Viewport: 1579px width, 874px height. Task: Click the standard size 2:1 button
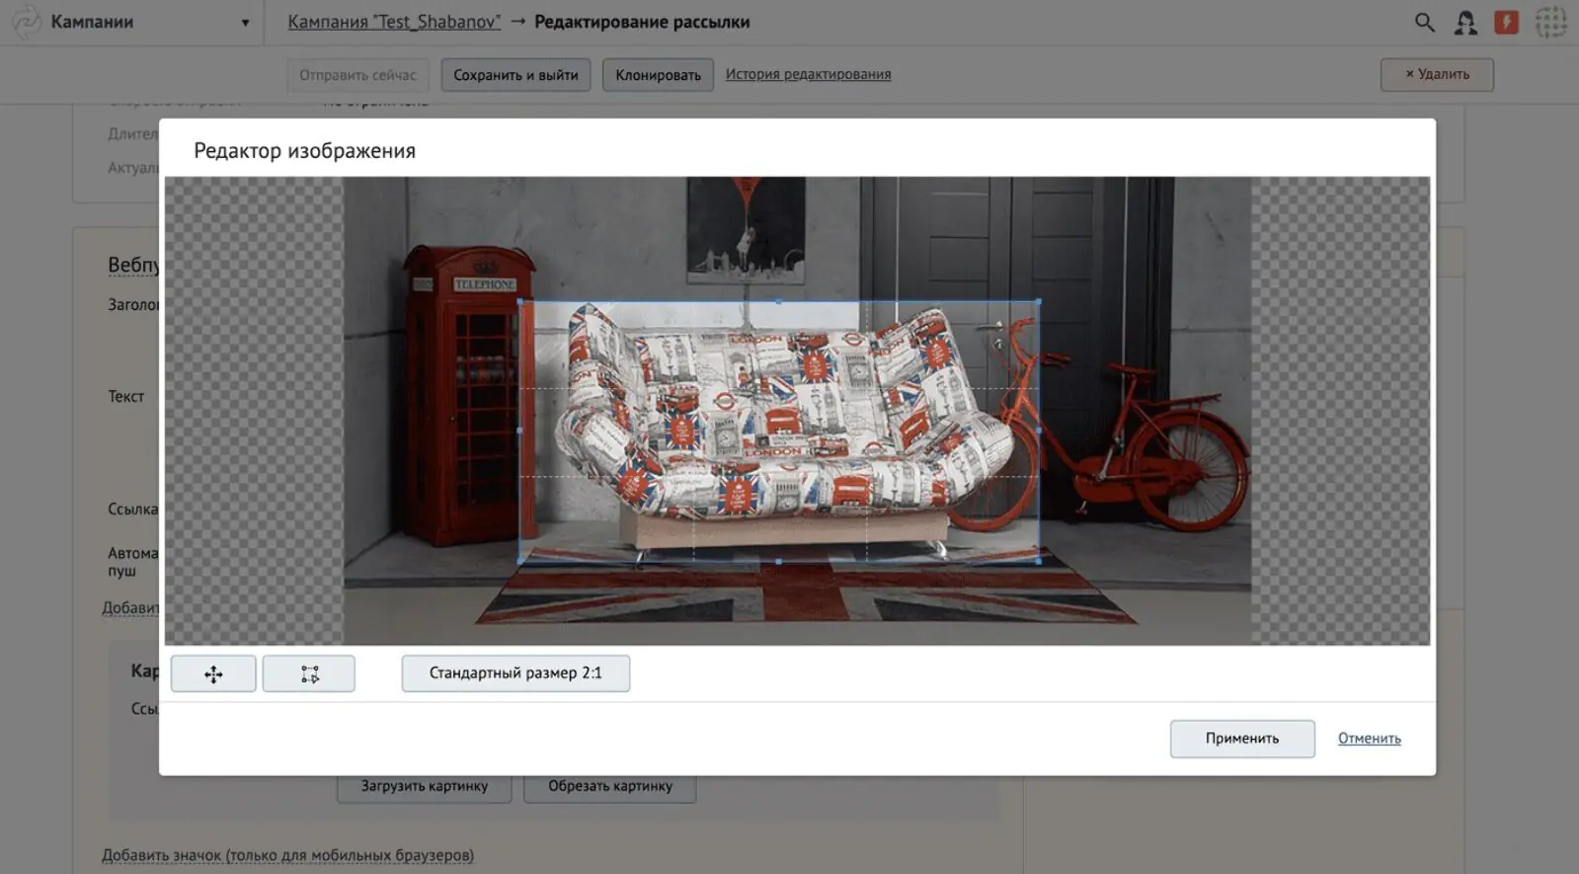(515, 674)
